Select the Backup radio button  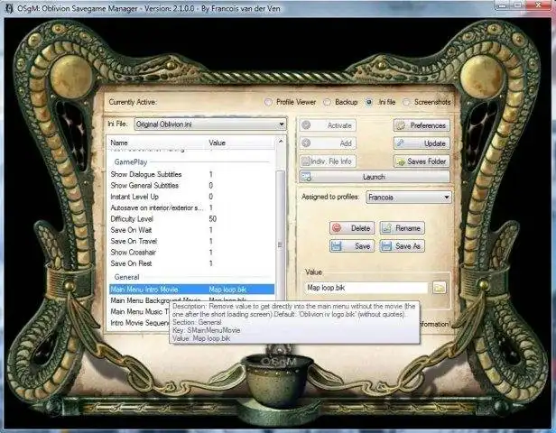click(x=327, y=102)
